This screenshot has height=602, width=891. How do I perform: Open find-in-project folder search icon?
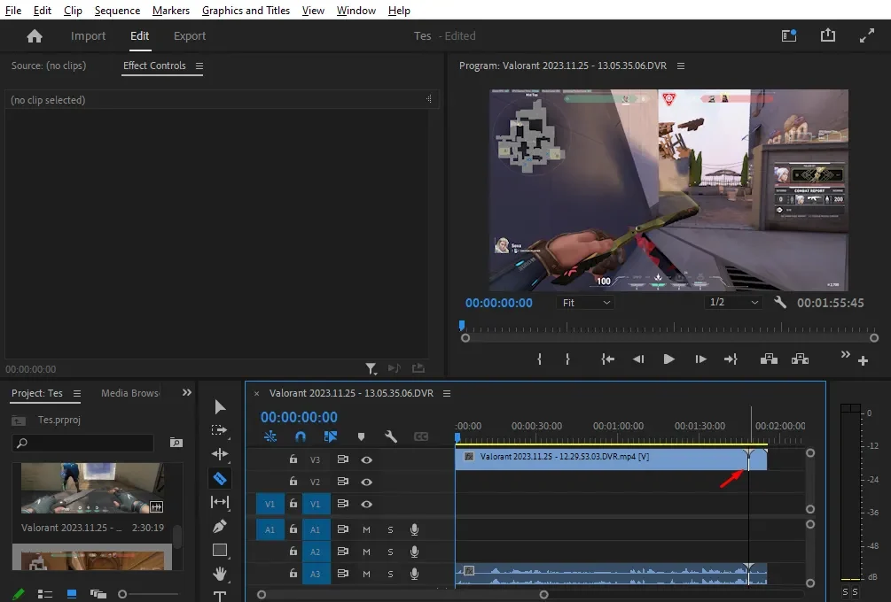coord(176,443)
